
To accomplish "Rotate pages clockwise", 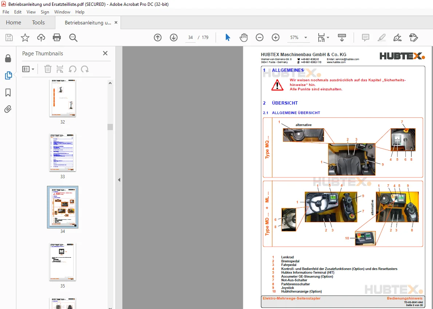I will pyautogui.click(x=85, y=69).
